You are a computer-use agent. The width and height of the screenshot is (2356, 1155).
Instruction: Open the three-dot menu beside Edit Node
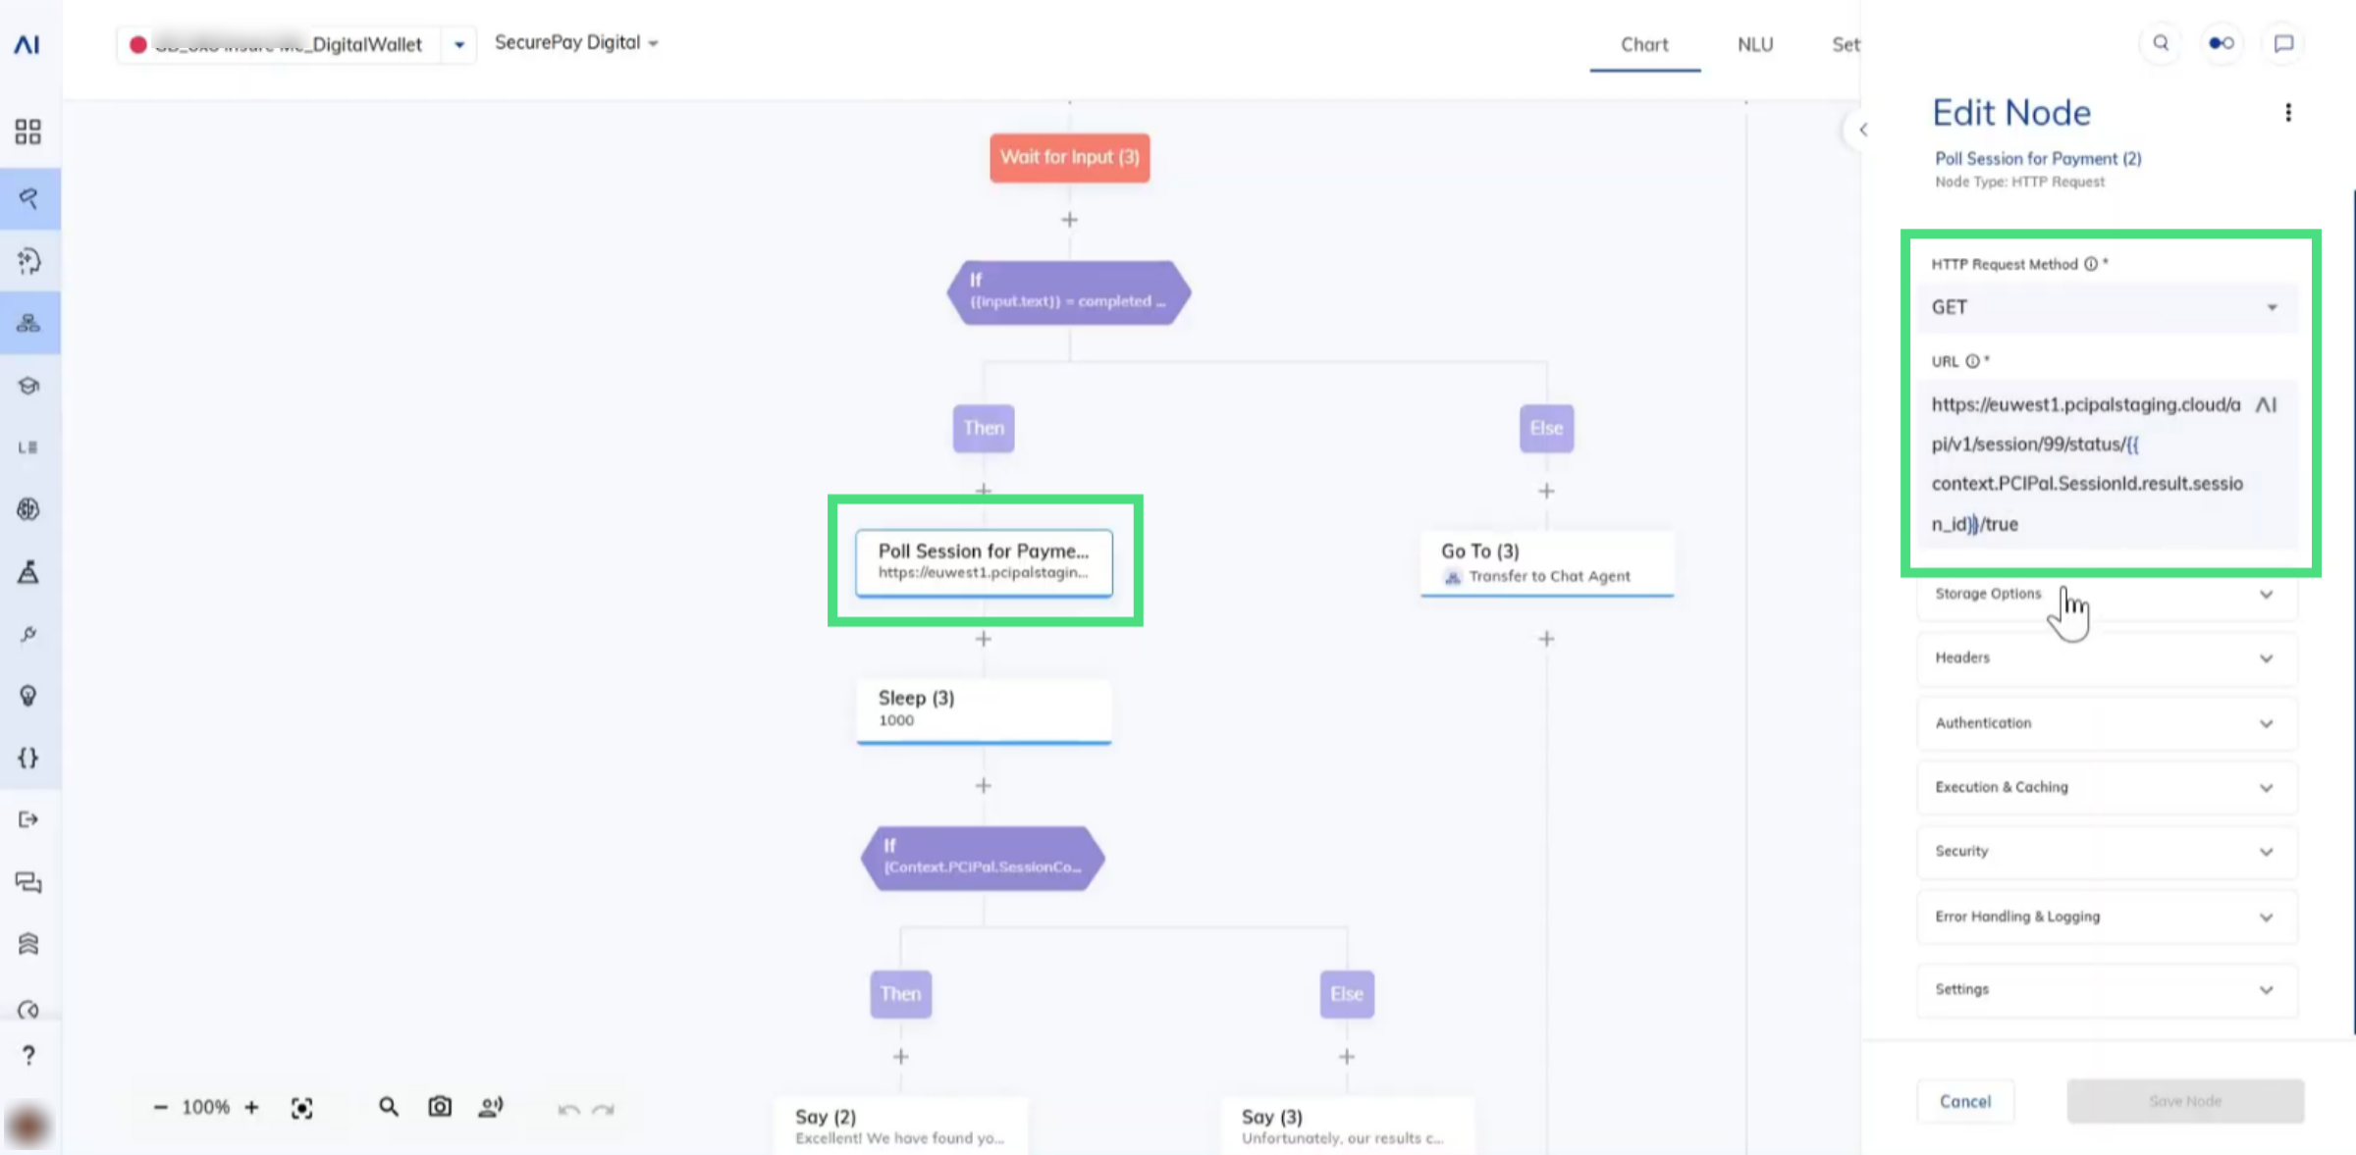click(2288, 113)
